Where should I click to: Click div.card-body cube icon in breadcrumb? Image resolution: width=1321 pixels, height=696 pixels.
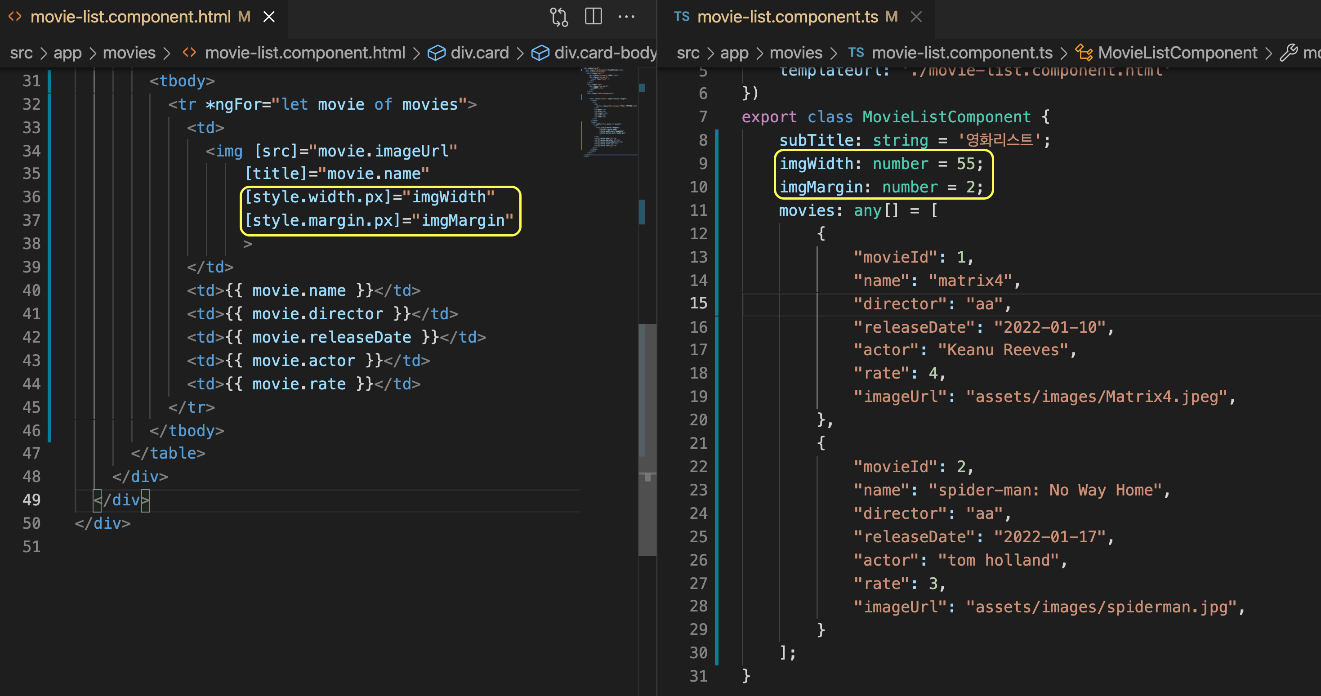(x=540, y=53)
